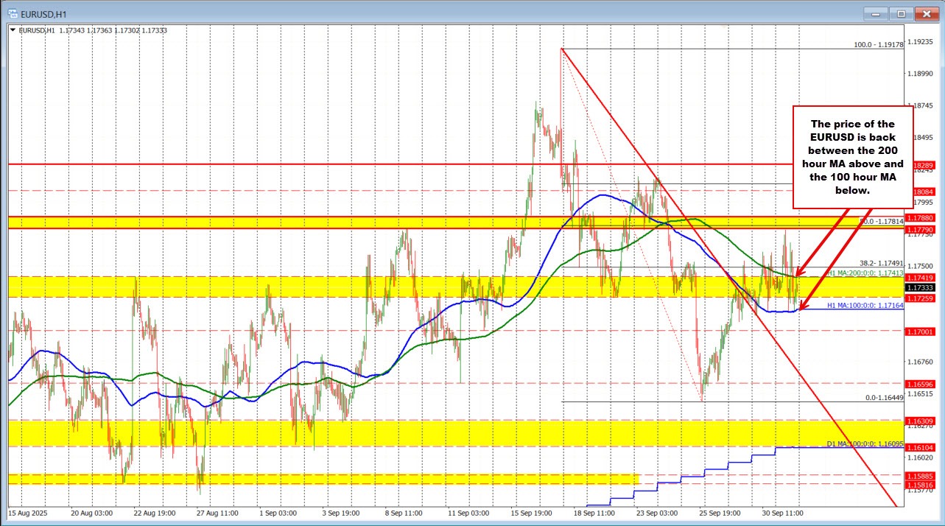
Task: Click the red 1.16104 price tag
Action: (920, 447)
